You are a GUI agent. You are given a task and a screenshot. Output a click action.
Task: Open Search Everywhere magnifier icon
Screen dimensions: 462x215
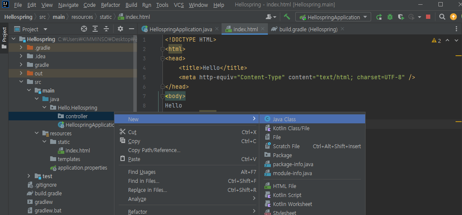tap(442, 17)
